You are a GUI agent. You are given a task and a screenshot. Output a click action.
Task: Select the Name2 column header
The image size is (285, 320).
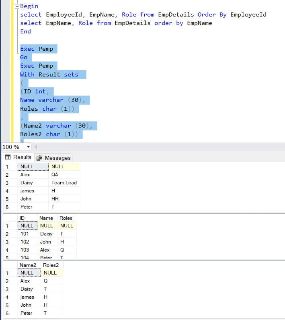click(x=29, y=265)
